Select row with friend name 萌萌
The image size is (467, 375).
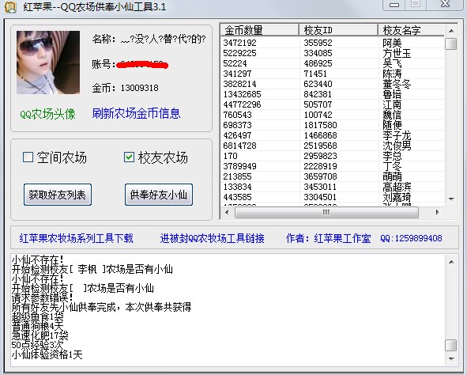[x=333, y=176]
